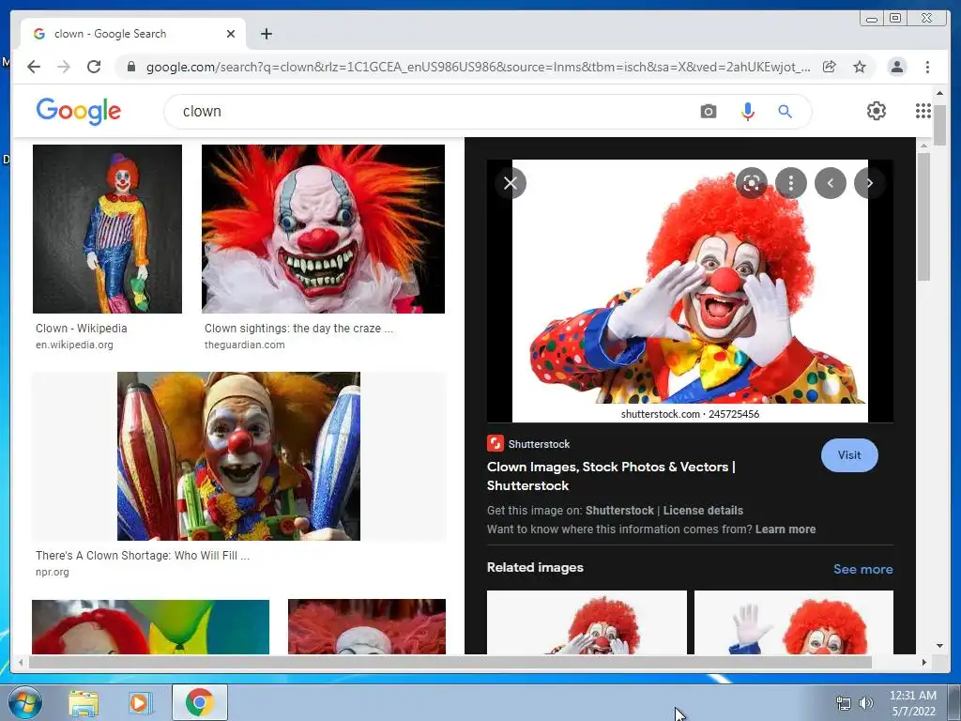The height and width of the screenshot is (721, 961).
Task: Click the page scroll down arrow
Action: (x=939, y=645)
